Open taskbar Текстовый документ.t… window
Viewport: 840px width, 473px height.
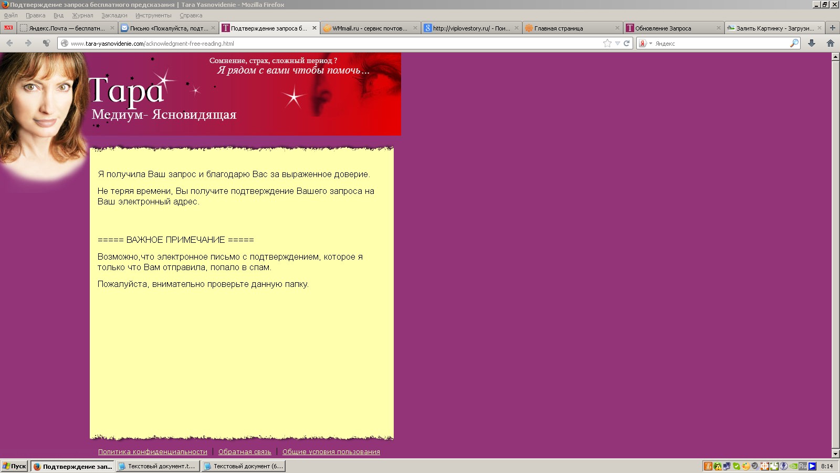pos(157,466)
